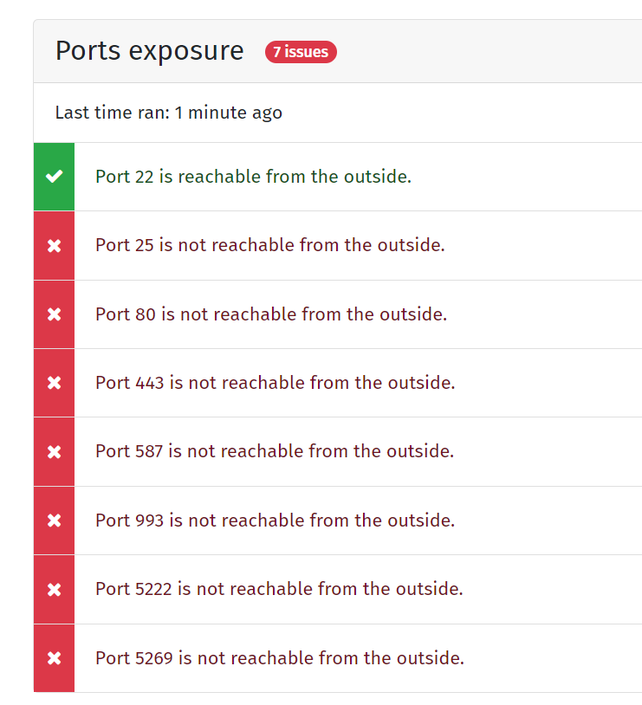The width and height of the screenshot is (642, 705).
Task: Click the red X icon for Port 5222
Action: point(54,590)
